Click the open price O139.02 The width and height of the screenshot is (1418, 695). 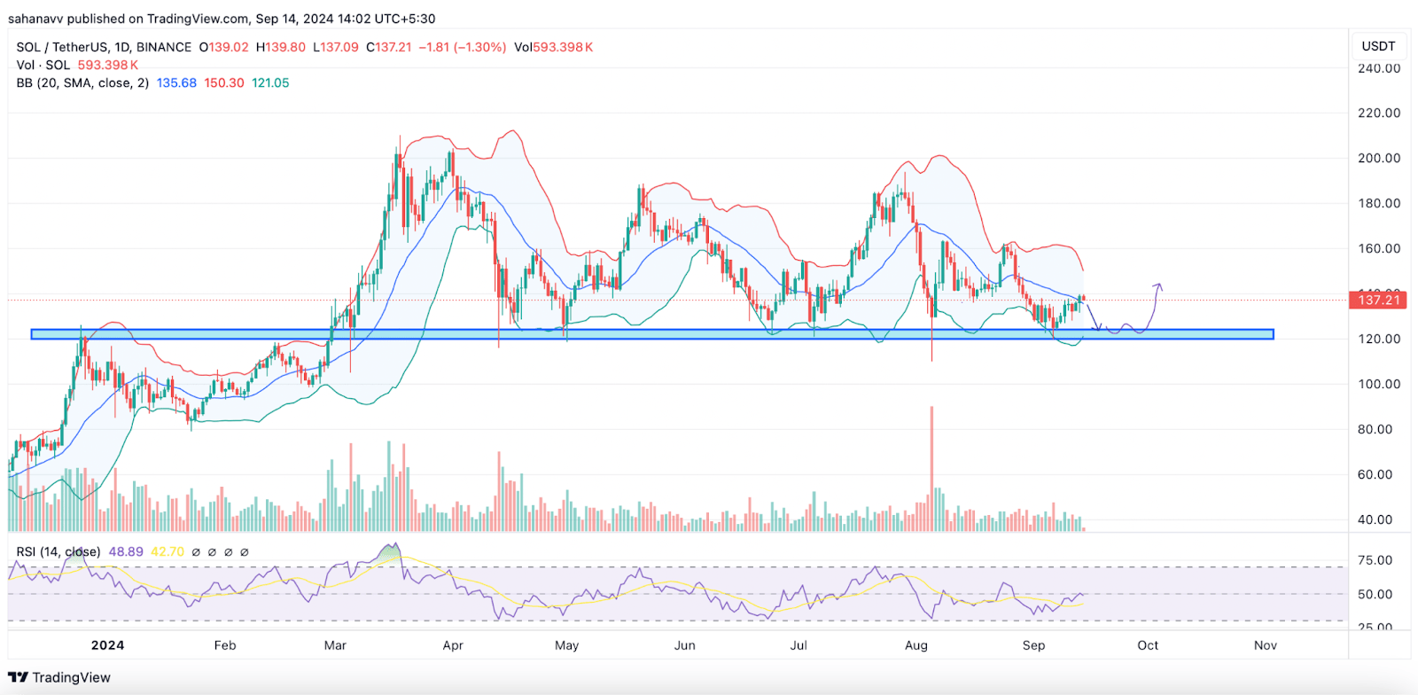tap(223, 47)
